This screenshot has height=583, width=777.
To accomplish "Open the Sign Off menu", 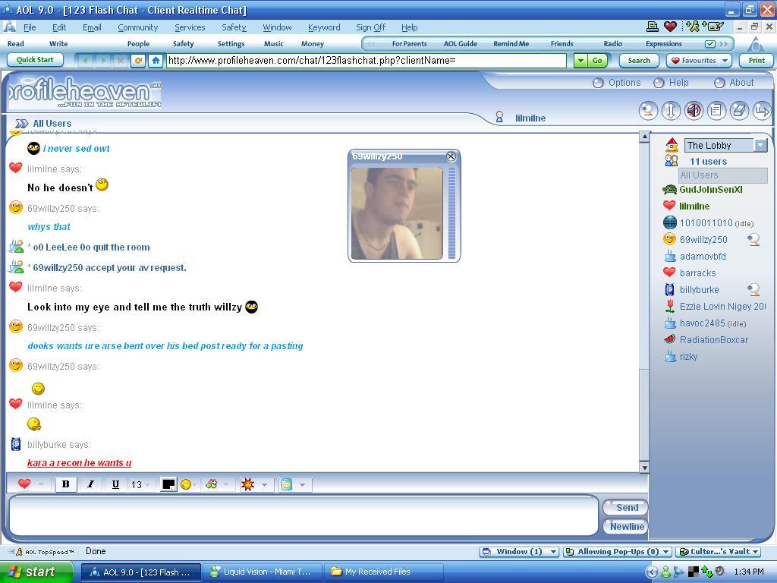I will (x=370, y=27).
